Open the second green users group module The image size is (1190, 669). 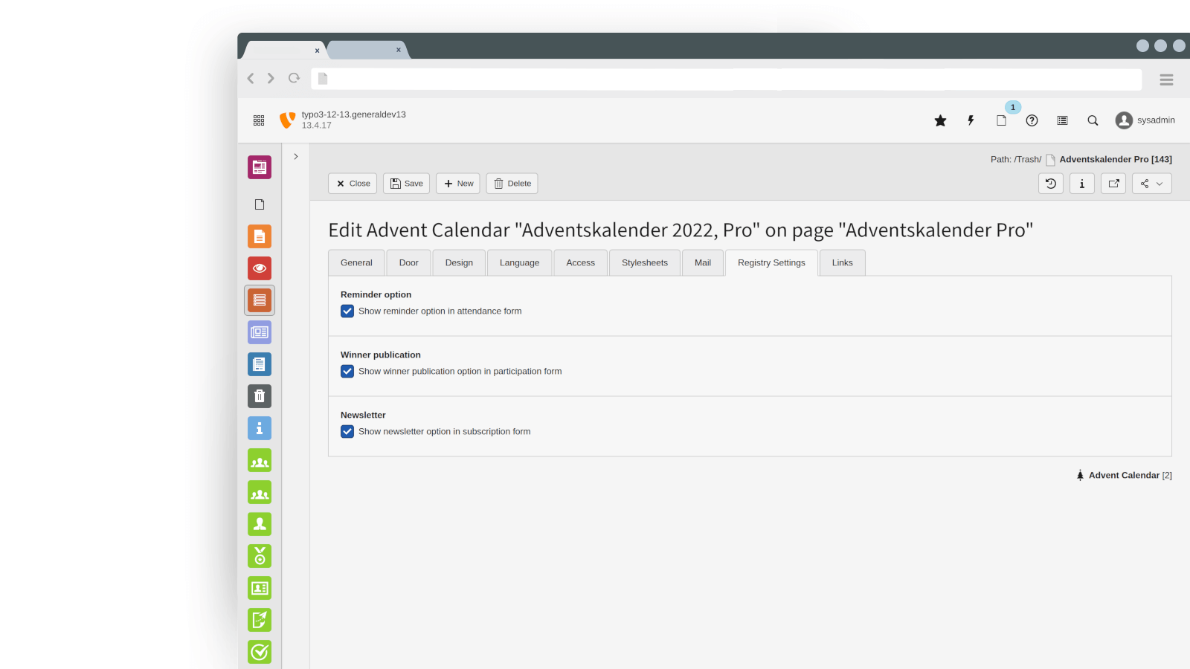tap(260, 492)
